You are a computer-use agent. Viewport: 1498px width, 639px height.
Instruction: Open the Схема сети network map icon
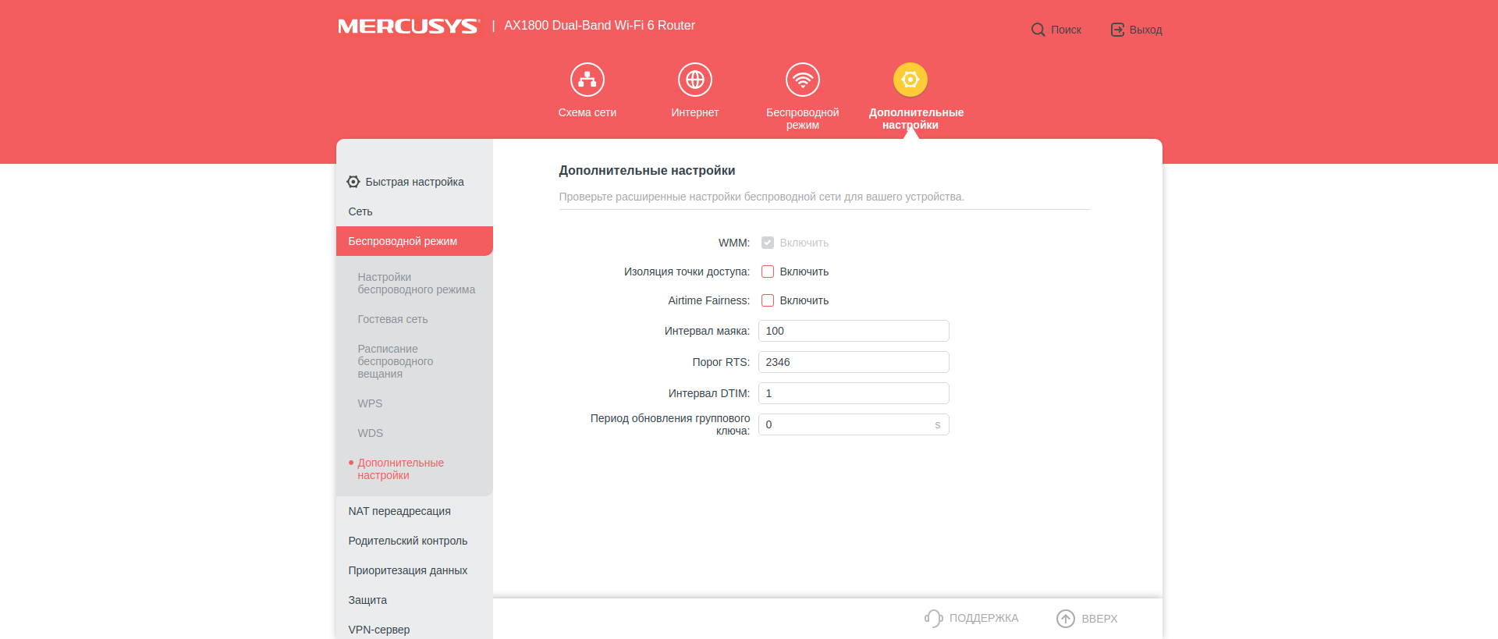pyautogui.click(x=587, y=80)
